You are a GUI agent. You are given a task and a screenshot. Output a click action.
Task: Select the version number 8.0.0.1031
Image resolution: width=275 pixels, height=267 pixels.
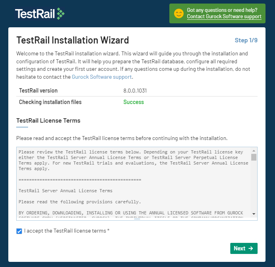(x=135, y=91)
